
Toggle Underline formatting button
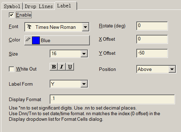70,67
